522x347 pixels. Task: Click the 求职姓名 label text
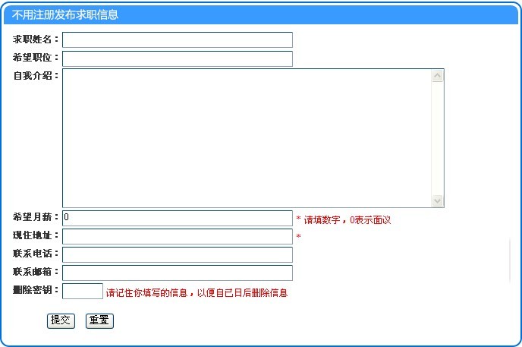click(35, 39)
